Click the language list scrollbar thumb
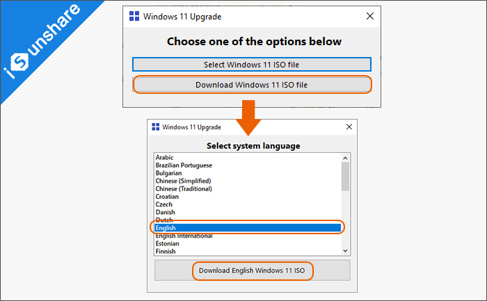 coord(345,177)
